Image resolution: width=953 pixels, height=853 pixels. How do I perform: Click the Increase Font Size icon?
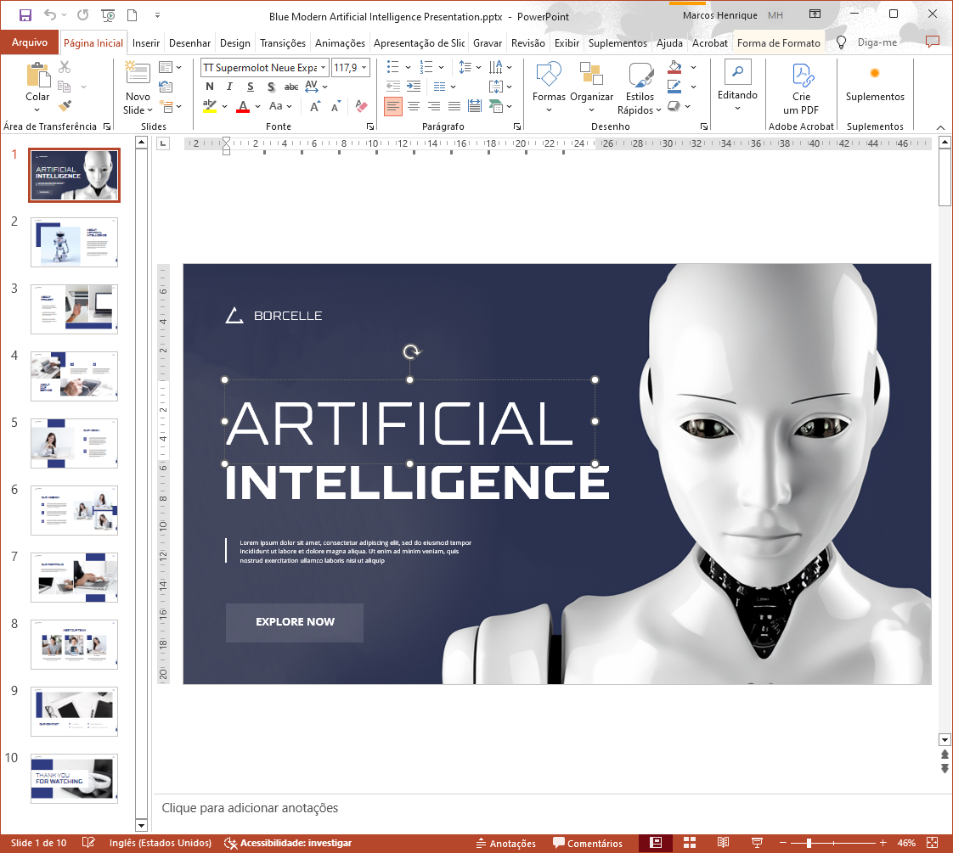point(315,106)
